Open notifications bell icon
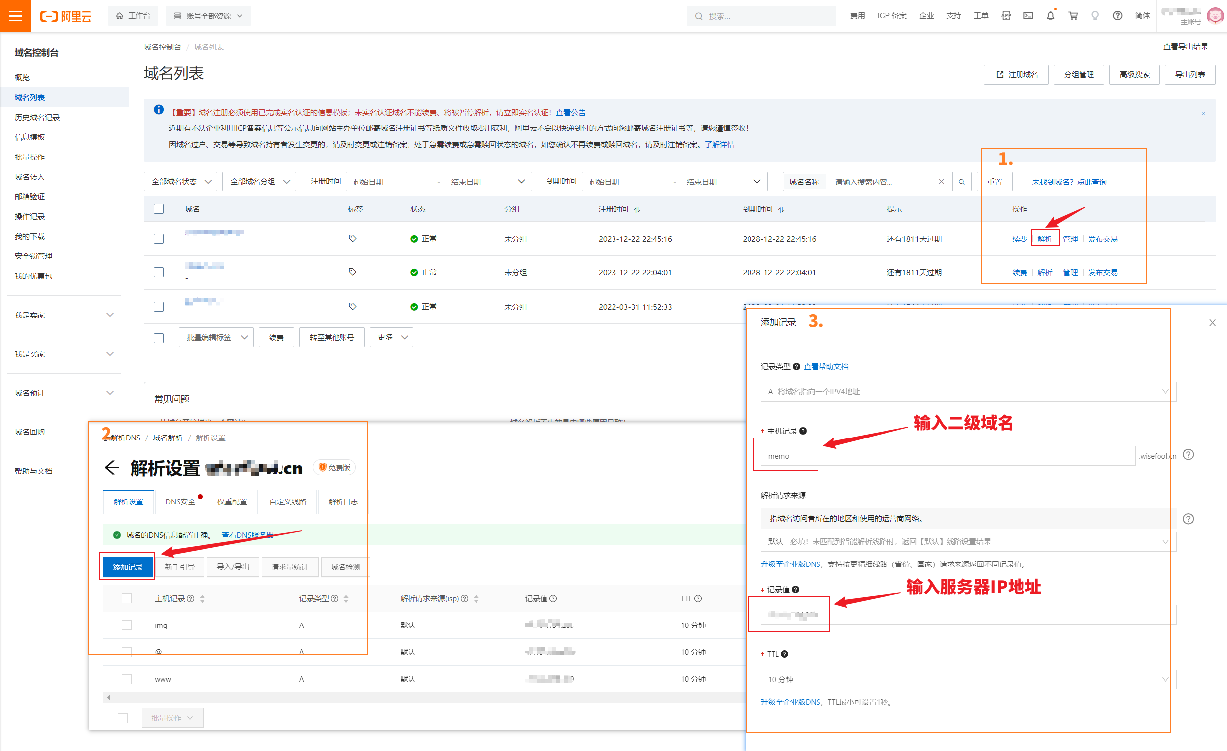This screenshot has height=751, width=1227. 1051,16
